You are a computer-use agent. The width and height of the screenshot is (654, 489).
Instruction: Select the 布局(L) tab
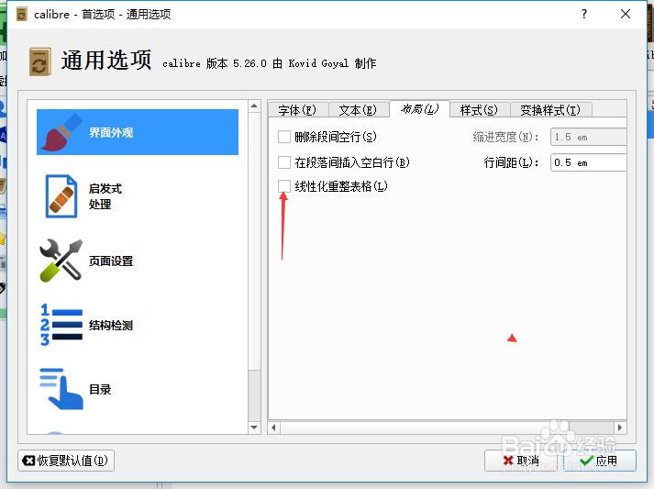tap(419, 109)
